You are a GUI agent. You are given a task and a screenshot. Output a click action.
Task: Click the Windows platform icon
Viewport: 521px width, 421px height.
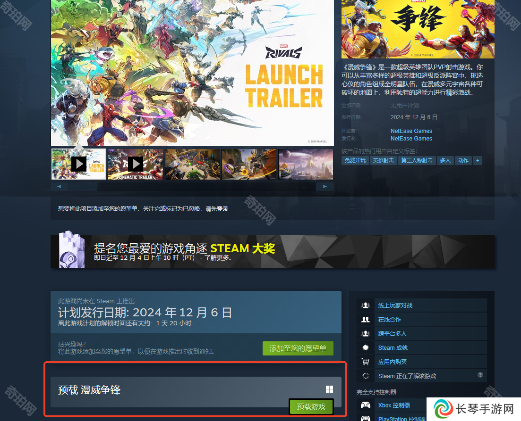tap(329, 389)
